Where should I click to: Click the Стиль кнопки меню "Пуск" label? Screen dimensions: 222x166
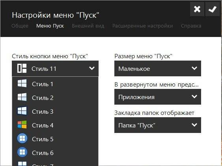pos(50,56)
